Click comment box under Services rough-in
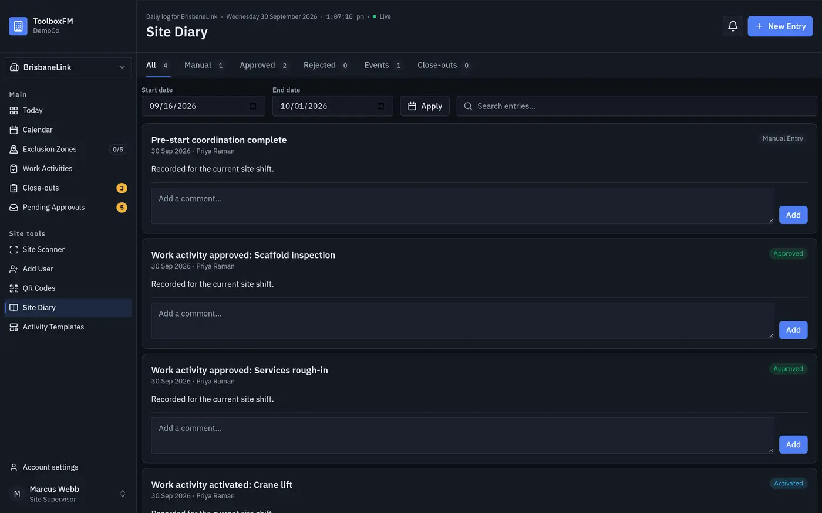Viewport: 822px width, 513px height. click(x=463, y=436)
